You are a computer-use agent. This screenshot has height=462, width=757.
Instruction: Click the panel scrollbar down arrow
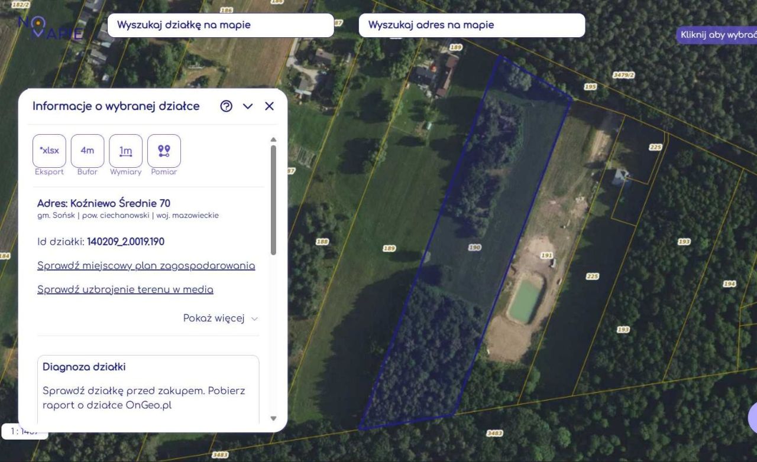tap(273, 418)
